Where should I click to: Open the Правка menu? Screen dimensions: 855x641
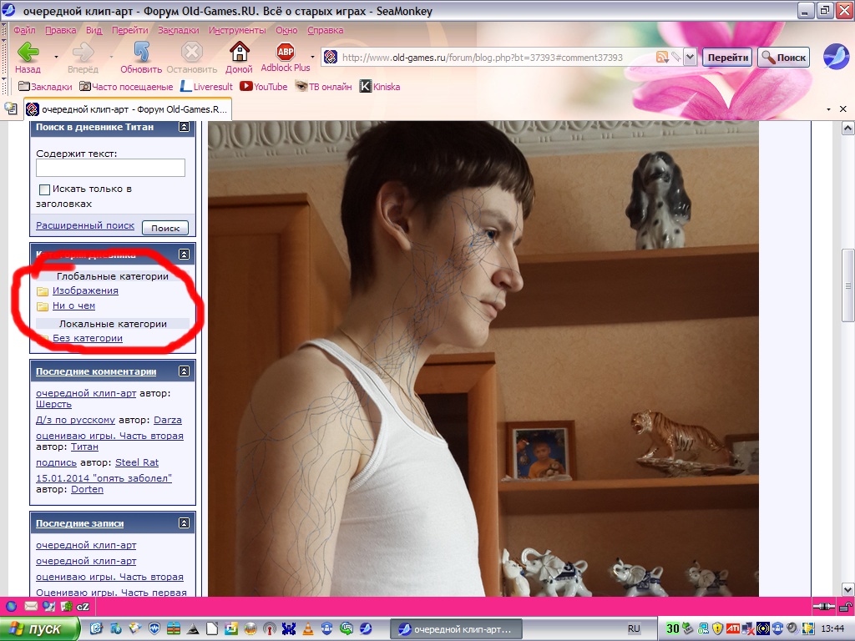point(60,30)
